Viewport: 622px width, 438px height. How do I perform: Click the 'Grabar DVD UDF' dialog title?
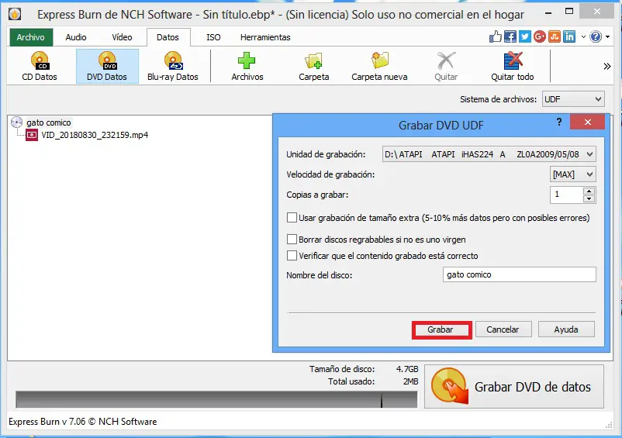pyautogui.click(x=441, y=126)
